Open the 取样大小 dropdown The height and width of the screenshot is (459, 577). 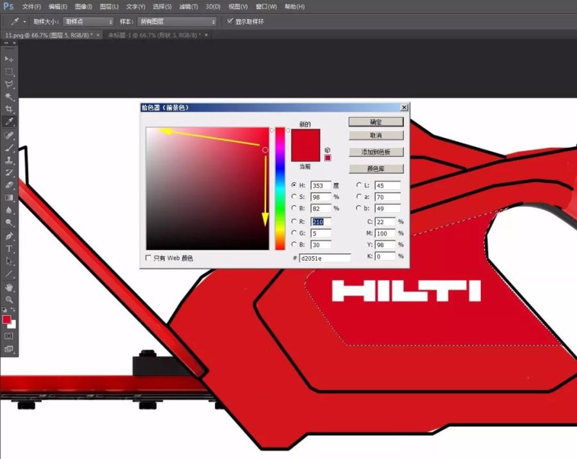pos(88,21)
